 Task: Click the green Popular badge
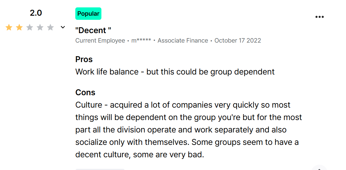88,14
